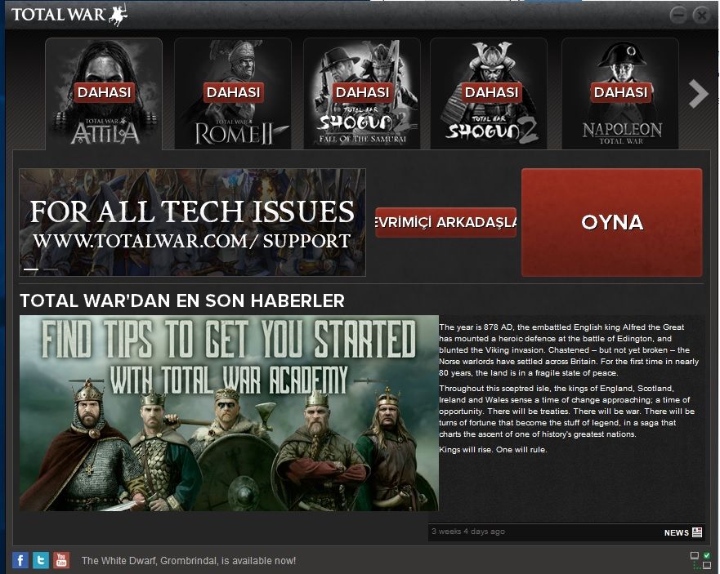
Task: Select the Napoleon Total War tab
Action: (x=620, y=94)
